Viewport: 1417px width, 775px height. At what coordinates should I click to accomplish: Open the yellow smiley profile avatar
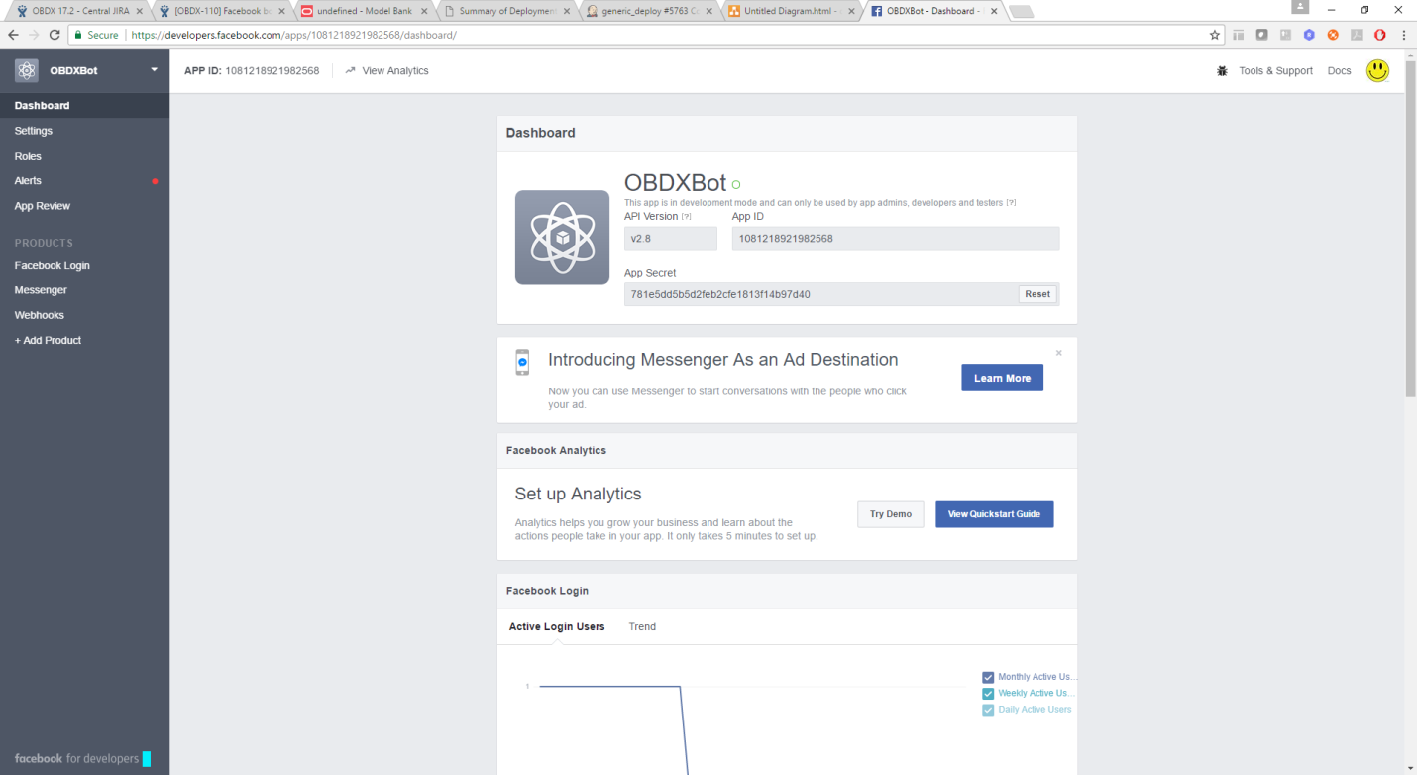1377,70
